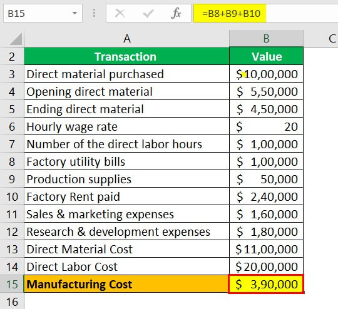
Task: Click value $20,00,000 in row 14
Action: click(267, 266)
